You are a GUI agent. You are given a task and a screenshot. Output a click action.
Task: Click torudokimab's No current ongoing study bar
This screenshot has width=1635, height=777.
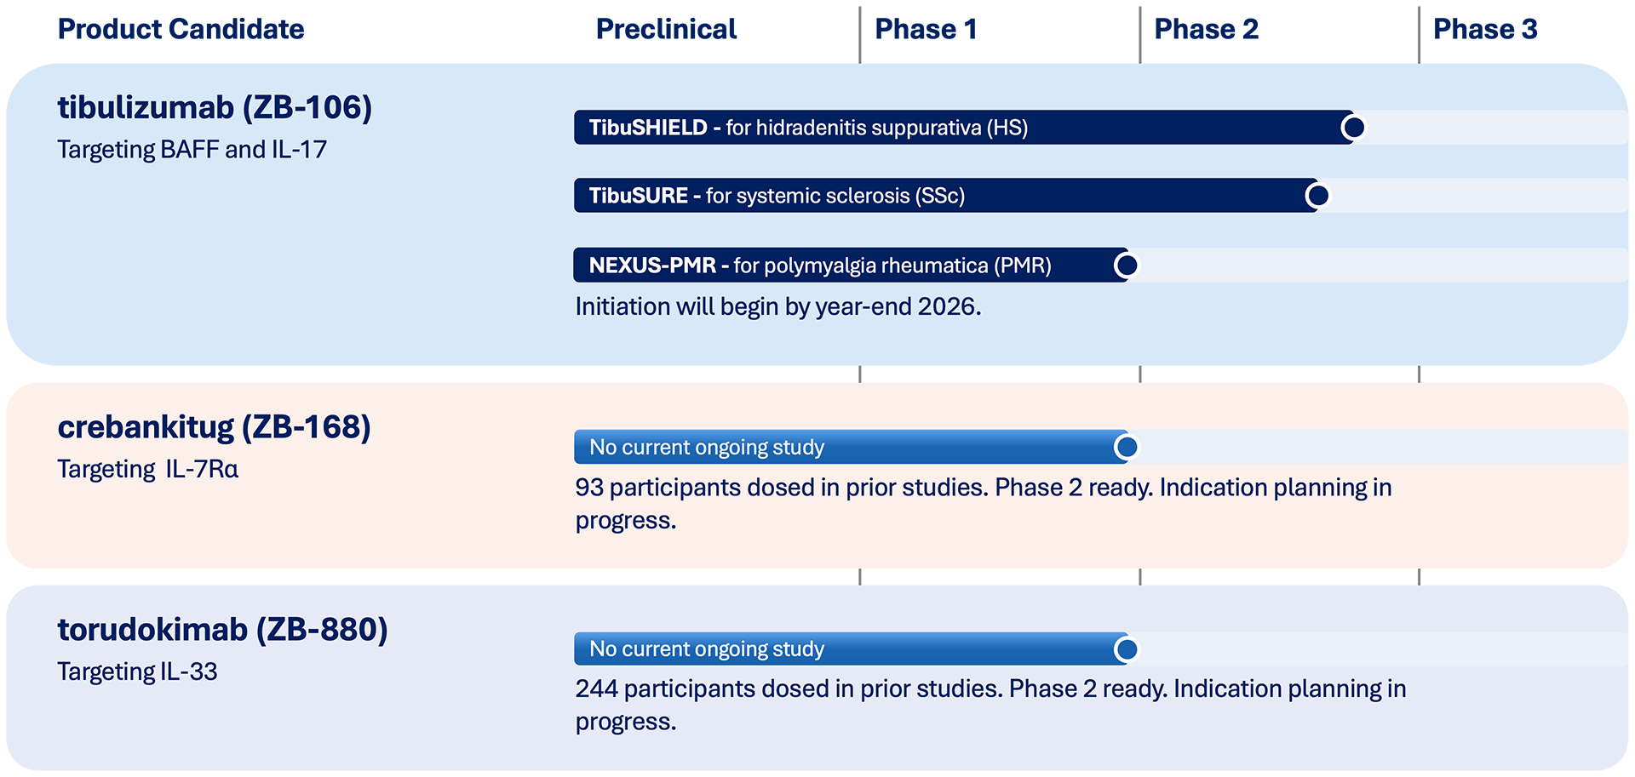(851, 649)
